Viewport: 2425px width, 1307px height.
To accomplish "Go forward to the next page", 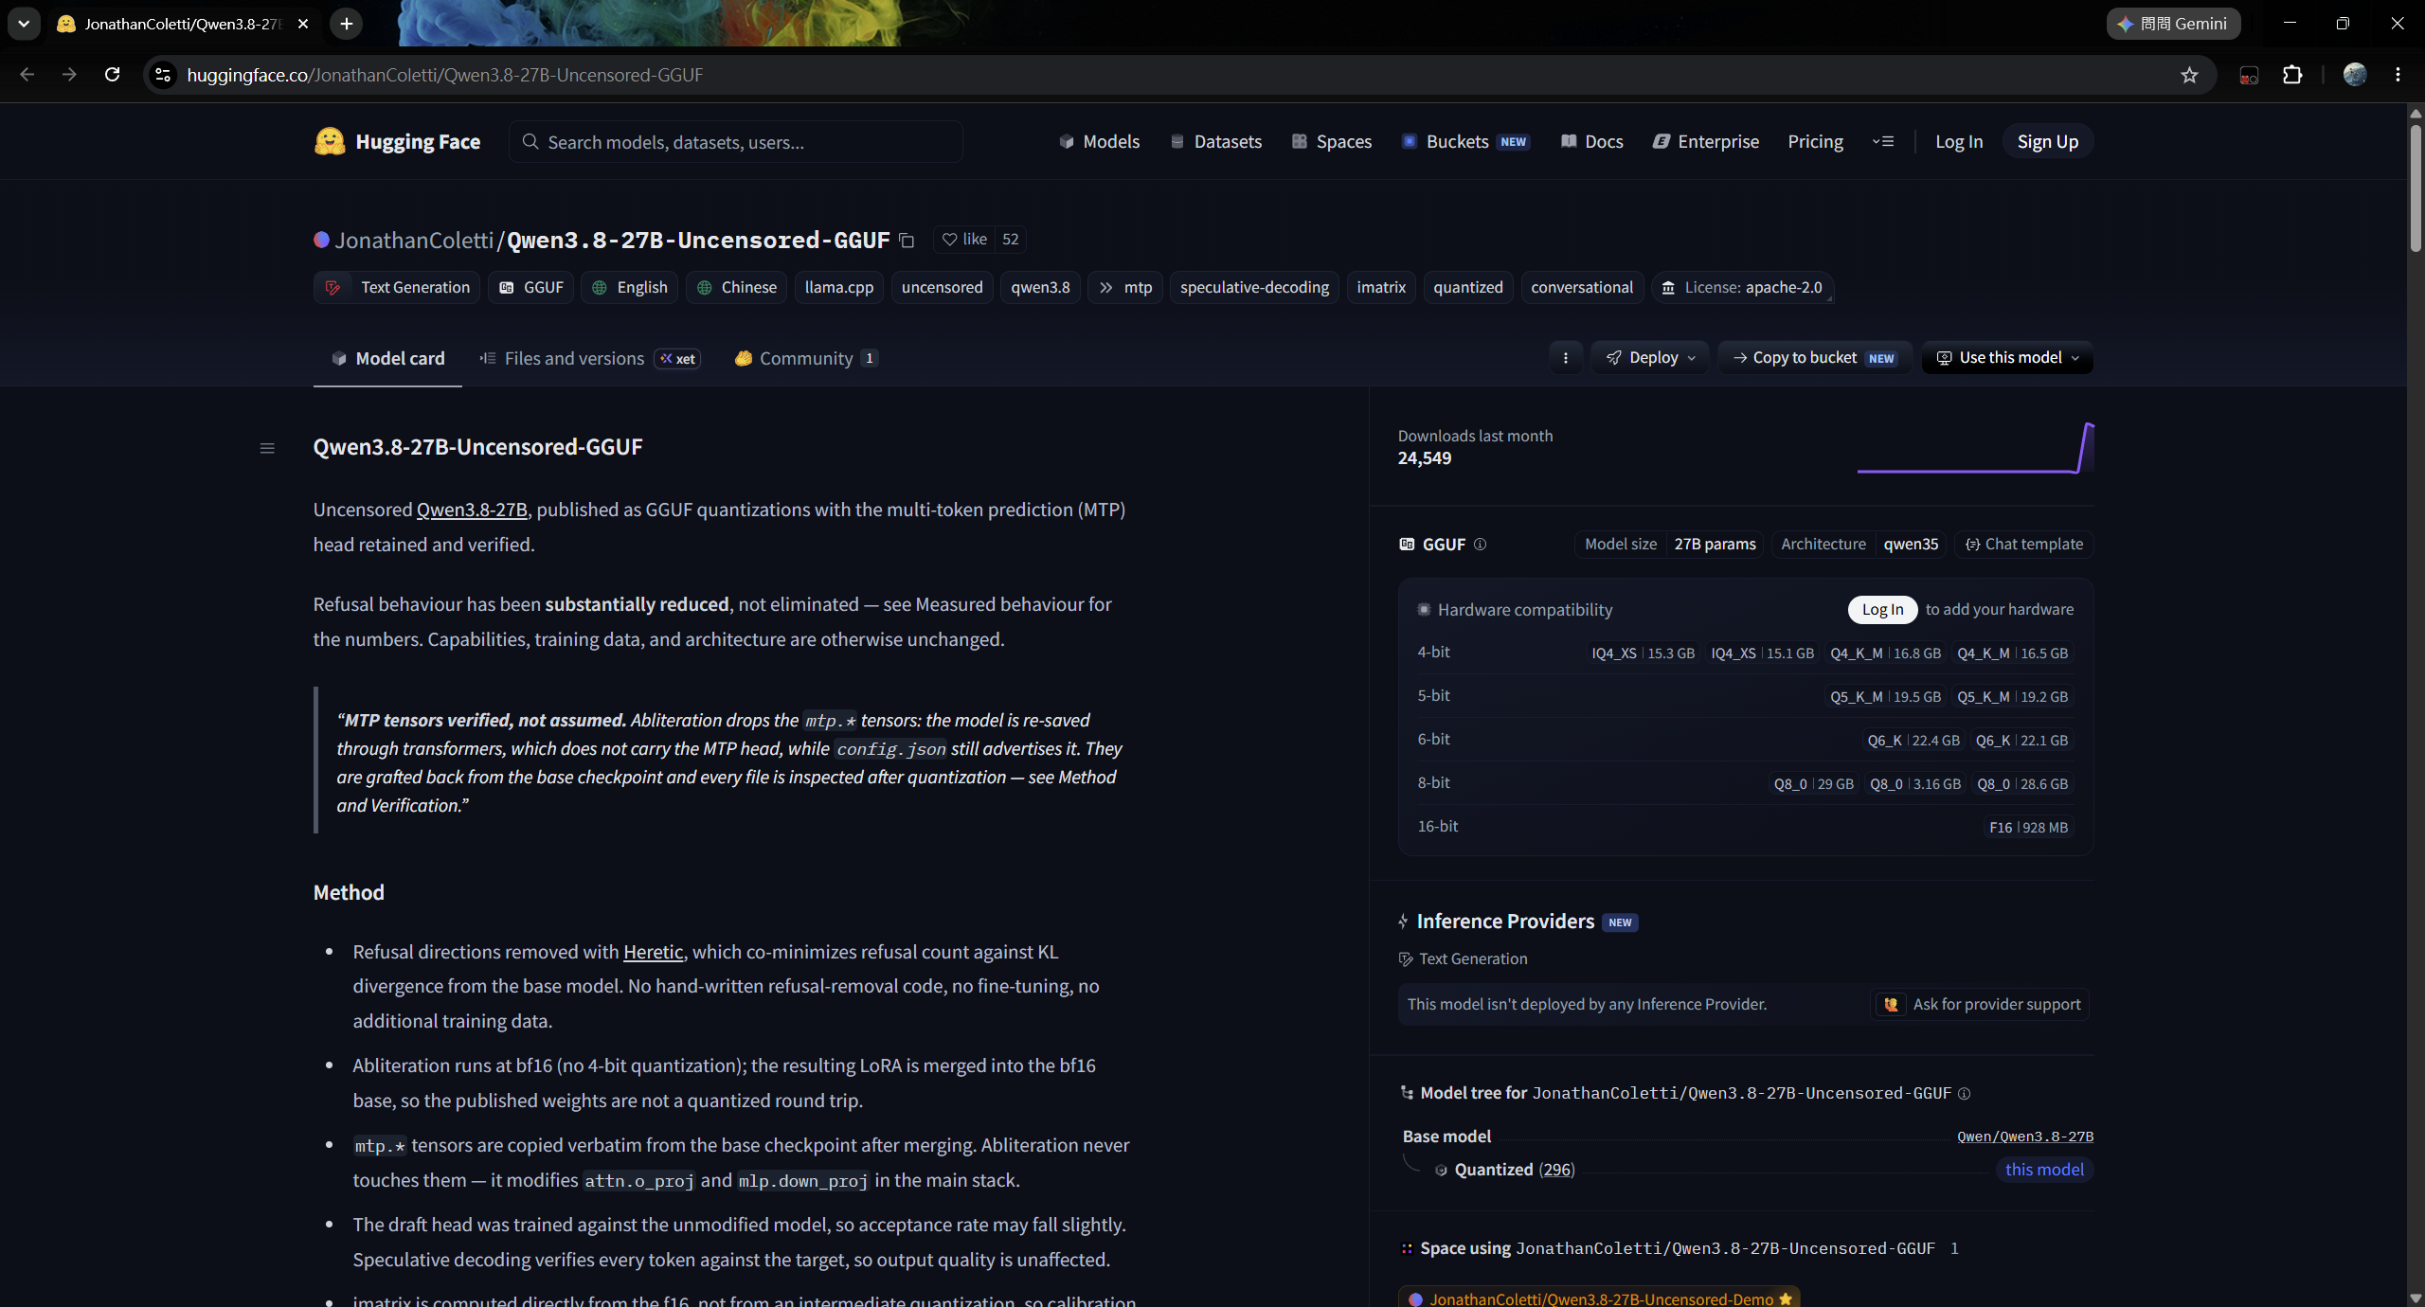I will tap(69, 75).
